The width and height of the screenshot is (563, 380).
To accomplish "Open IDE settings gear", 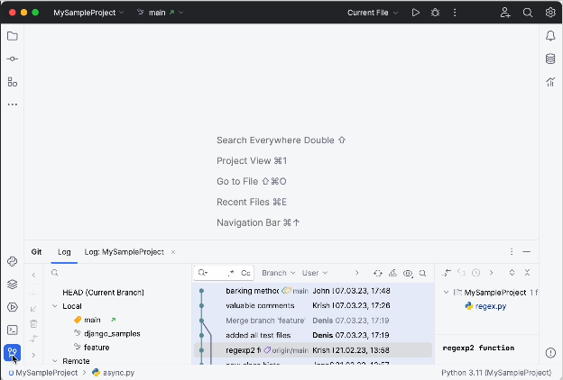I will (x=550, y=13).
